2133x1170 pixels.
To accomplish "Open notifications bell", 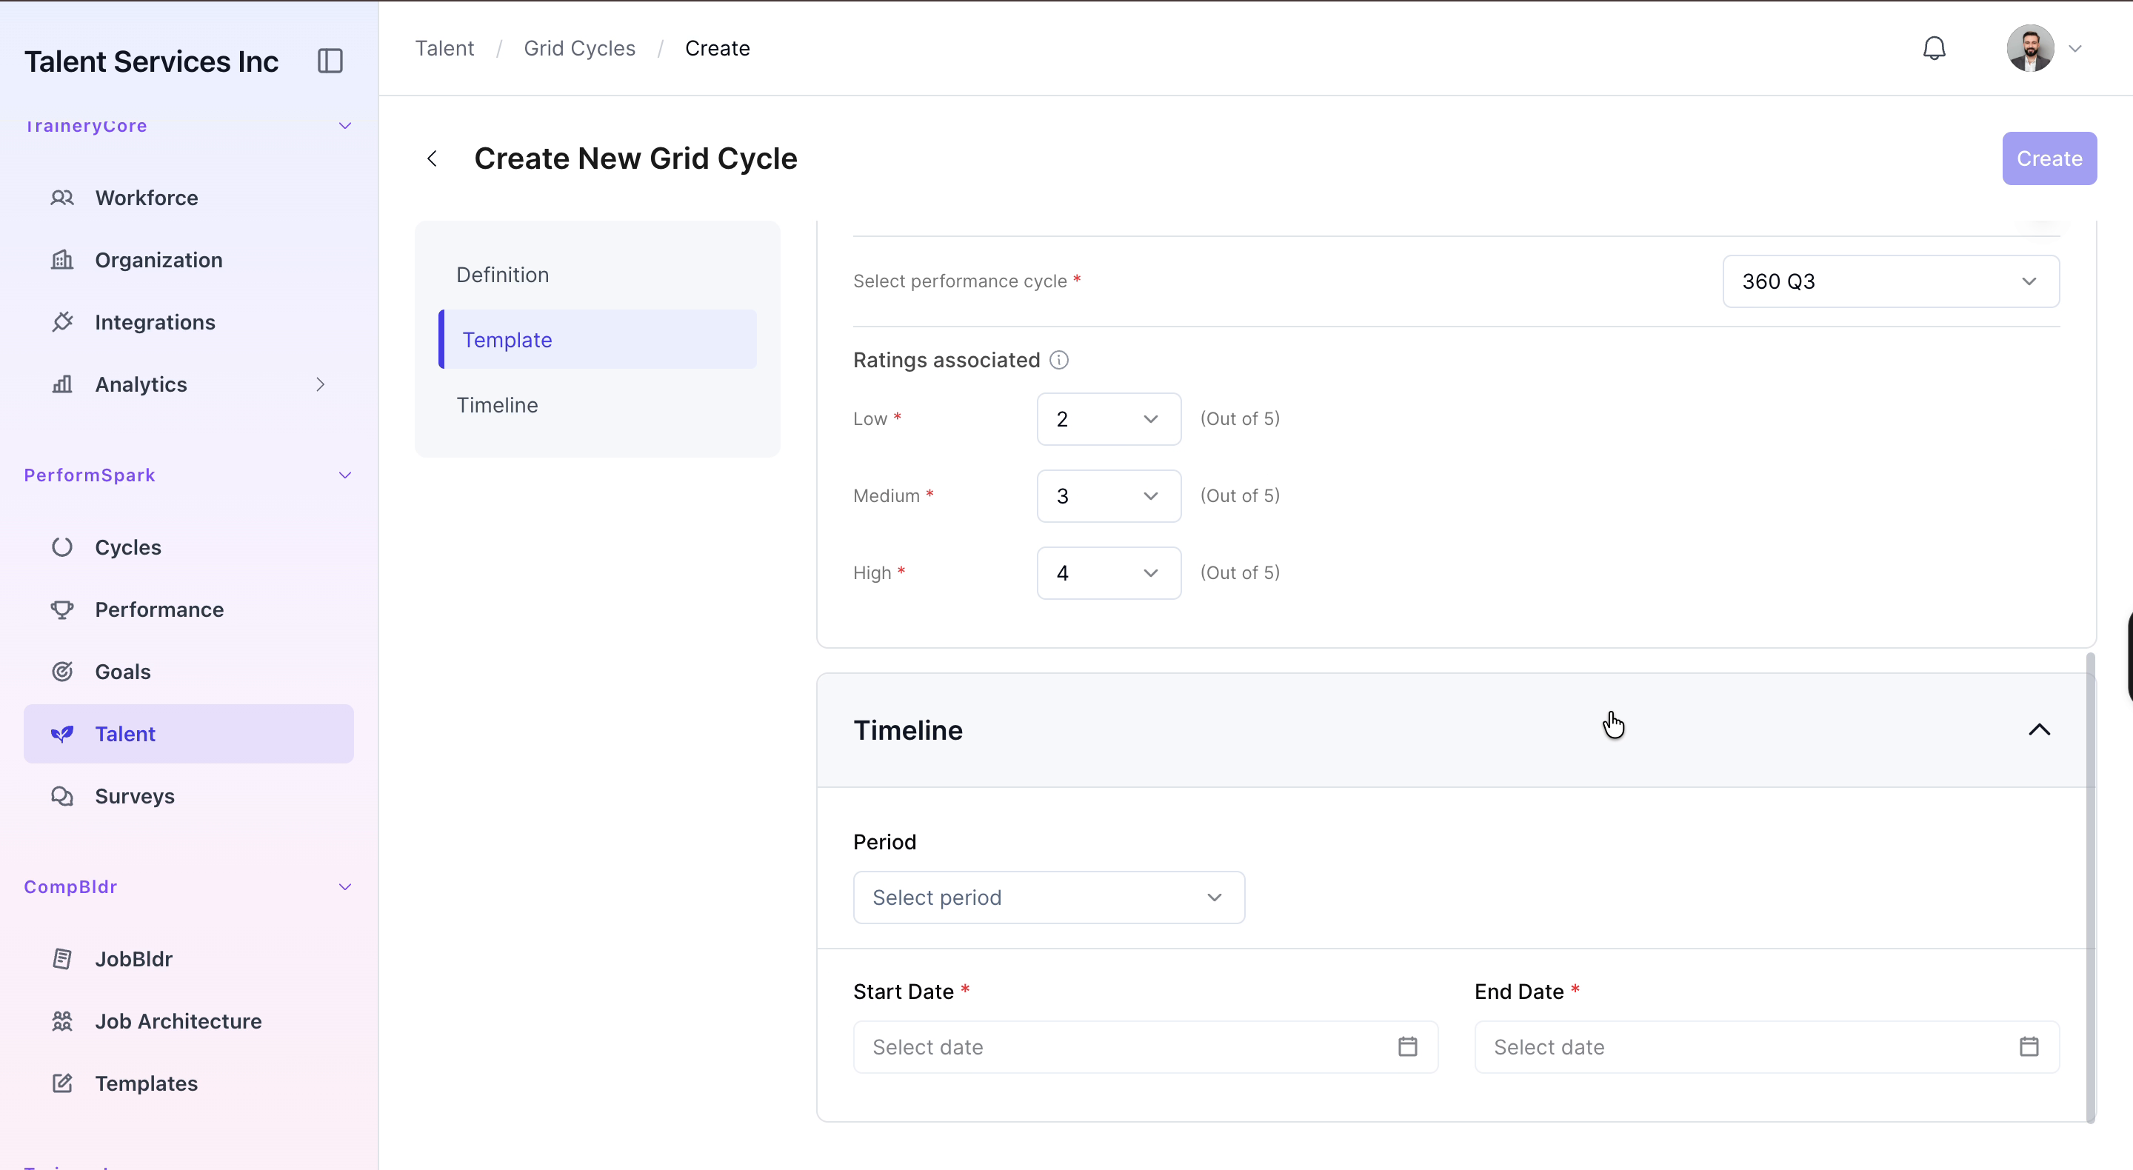I will pyautogui.click(x=1934, y=48).
